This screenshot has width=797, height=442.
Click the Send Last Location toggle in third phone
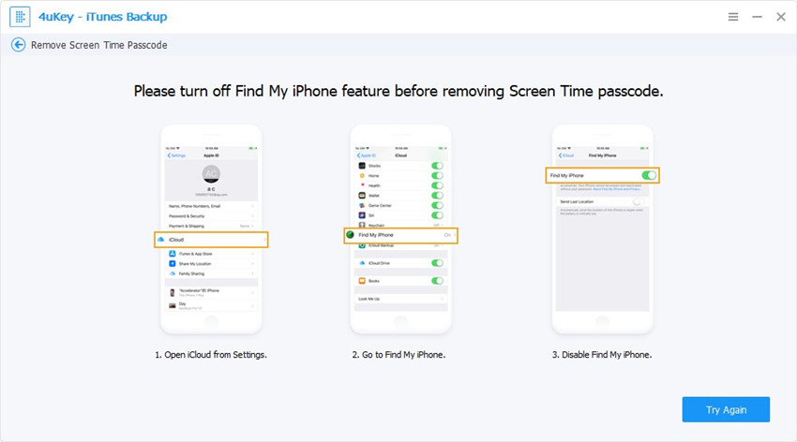(639, 201)
